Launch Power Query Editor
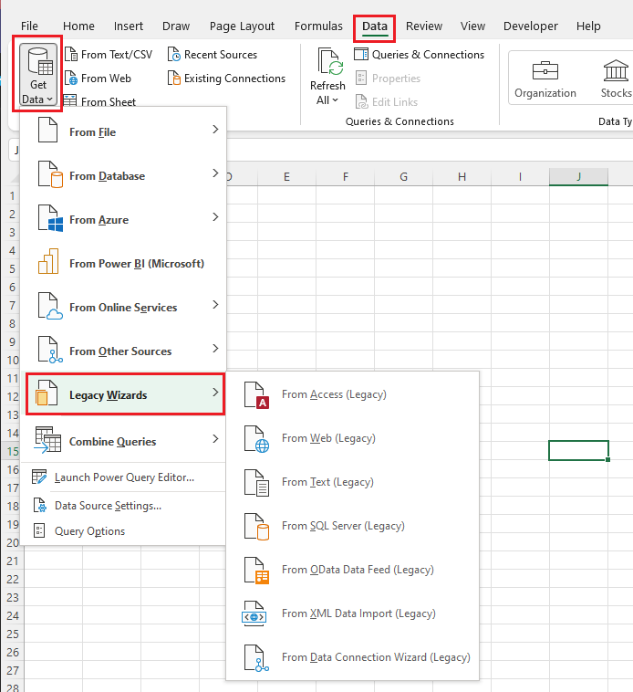 pyautogui.click(x=124, y=477)
